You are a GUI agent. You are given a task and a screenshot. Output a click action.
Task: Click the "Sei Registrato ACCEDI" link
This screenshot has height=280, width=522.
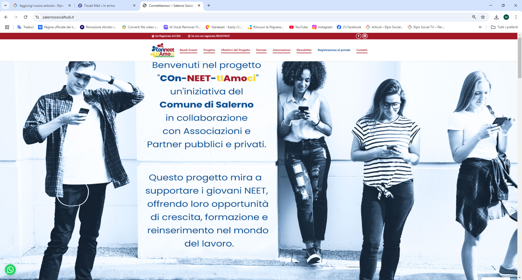pyautogui.click(x=166, y=36)
